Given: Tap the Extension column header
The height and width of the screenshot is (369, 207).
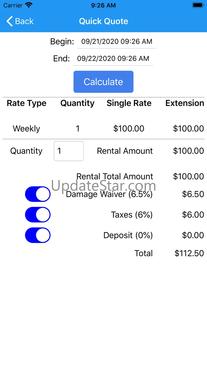Looking at the screenshot, I should (185, 103).
